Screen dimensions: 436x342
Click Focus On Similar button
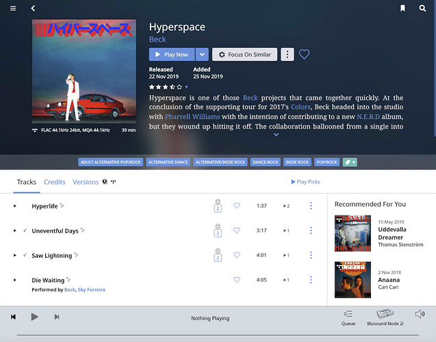[245, 55]
